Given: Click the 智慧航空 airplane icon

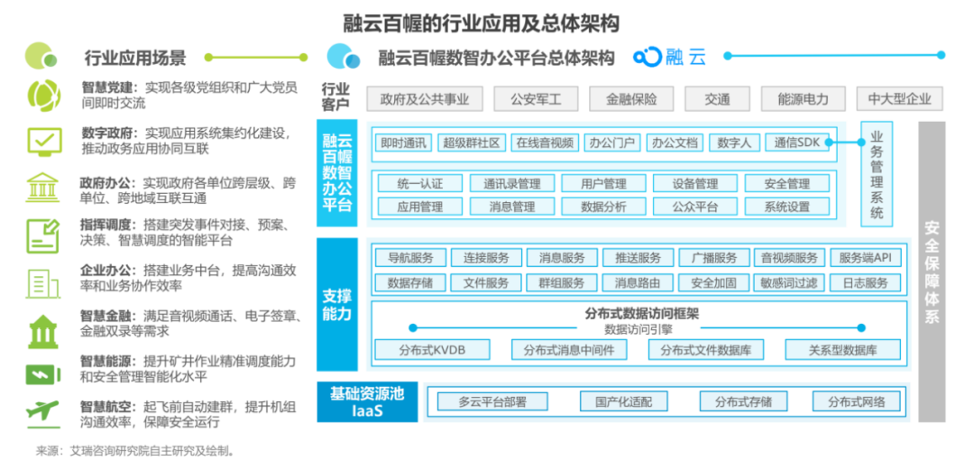Looking at the screenshot, I should coord(43,412).
